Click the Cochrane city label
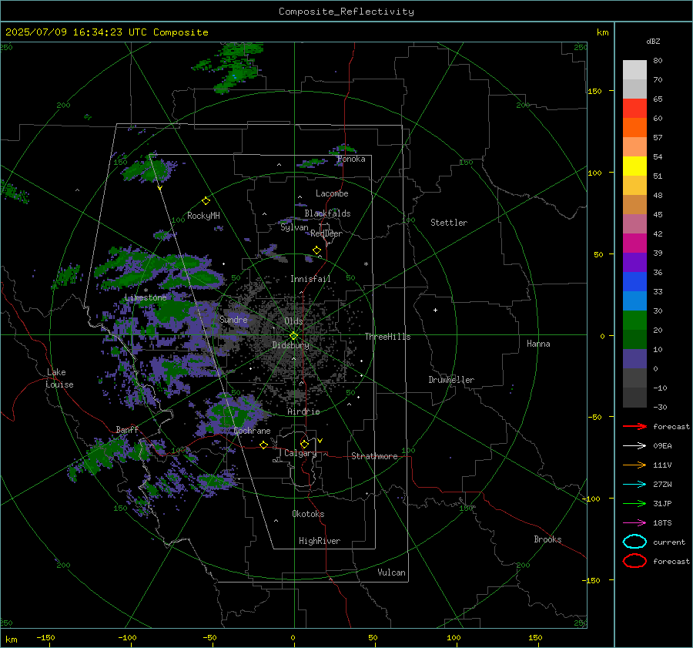 click(252, 431)
